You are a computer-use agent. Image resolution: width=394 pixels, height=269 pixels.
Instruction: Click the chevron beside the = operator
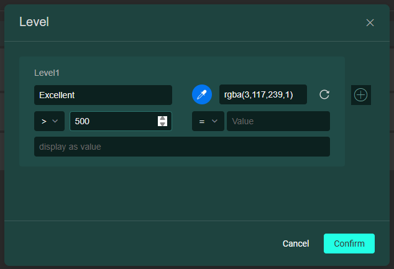[214, 121]
